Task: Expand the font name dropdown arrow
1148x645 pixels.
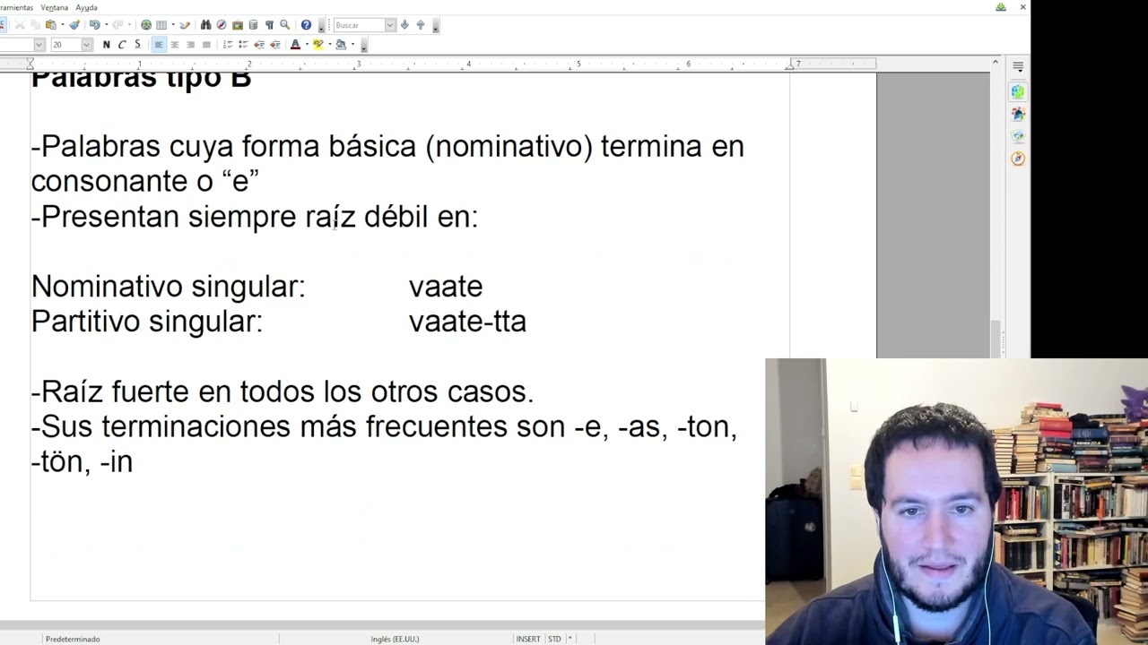Action: pyautogui.click(x=39, y=45)
